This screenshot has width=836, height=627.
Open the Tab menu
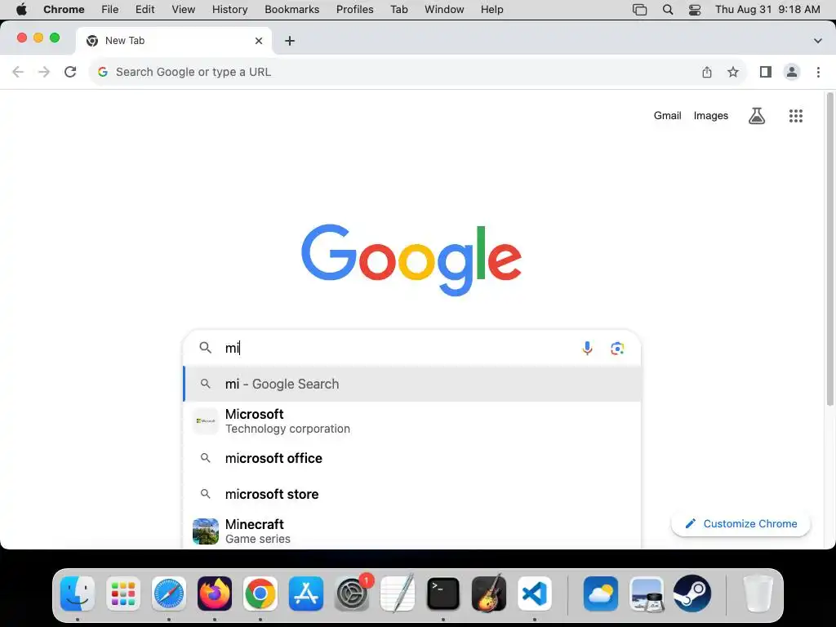click(398, 10)
